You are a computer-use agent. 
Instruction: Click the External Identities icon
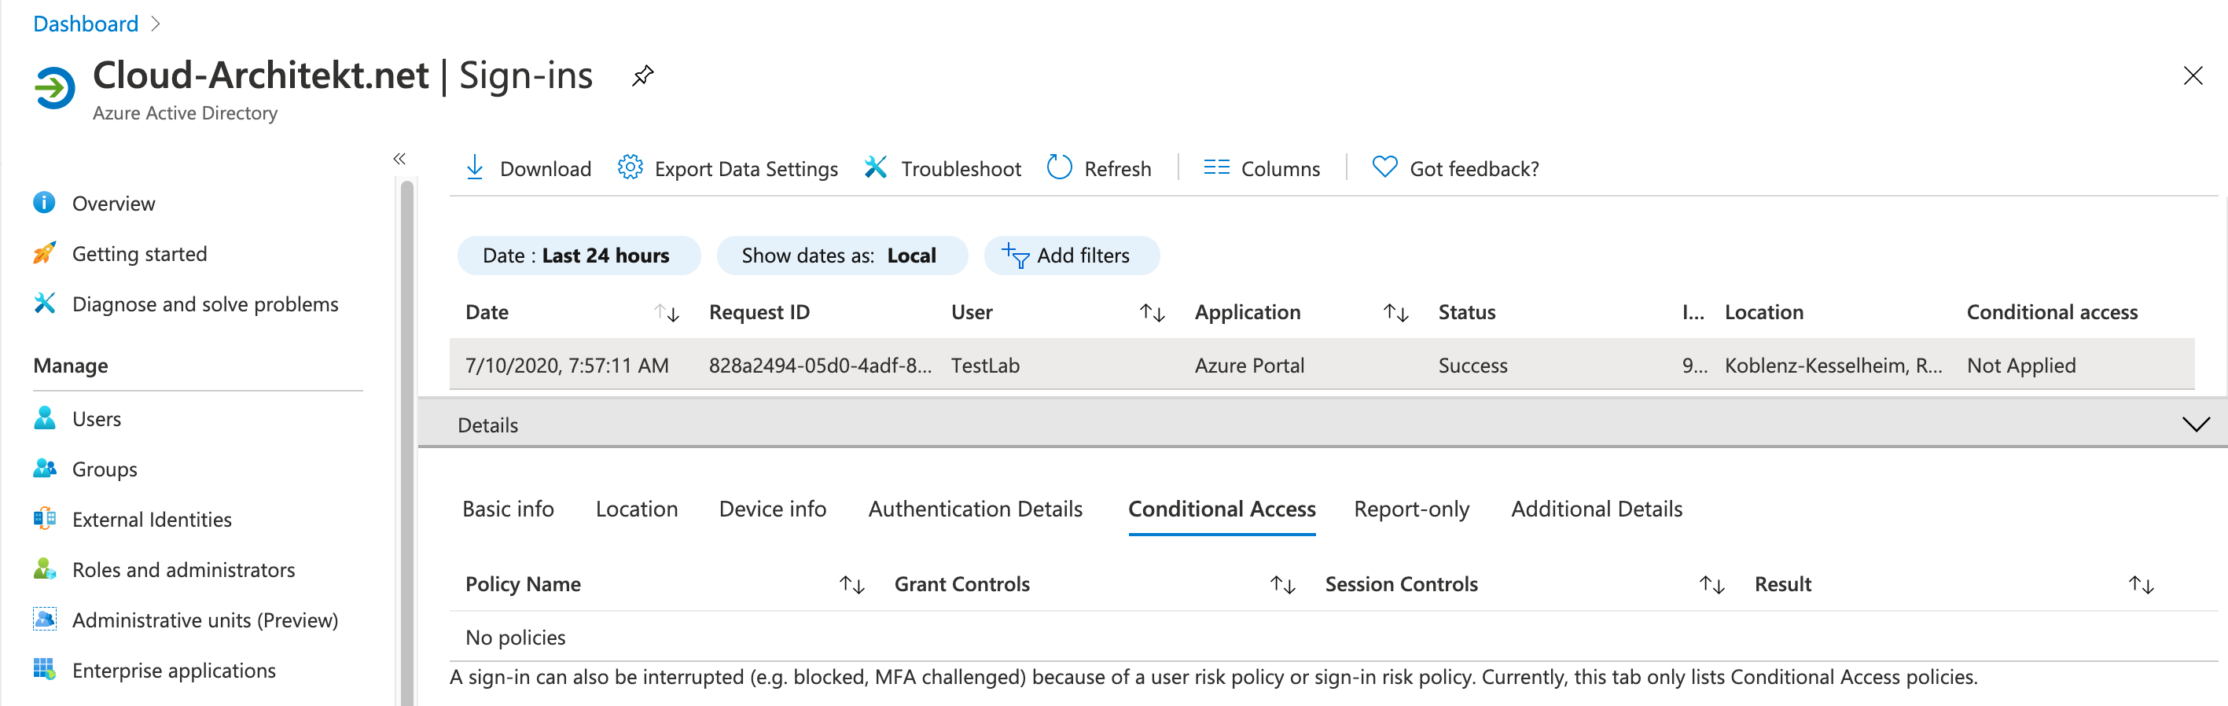click(44, 518)
